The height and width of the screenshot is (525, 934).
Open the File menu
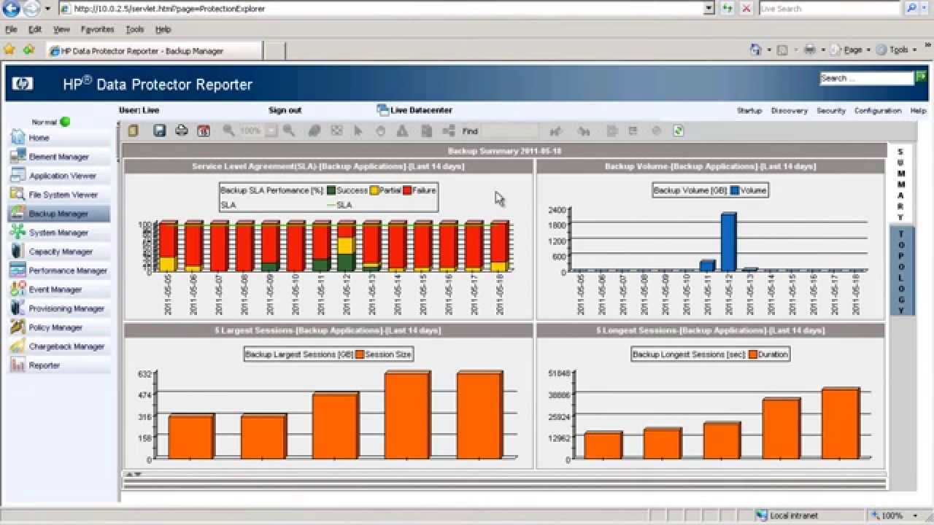tap(11, 29)
